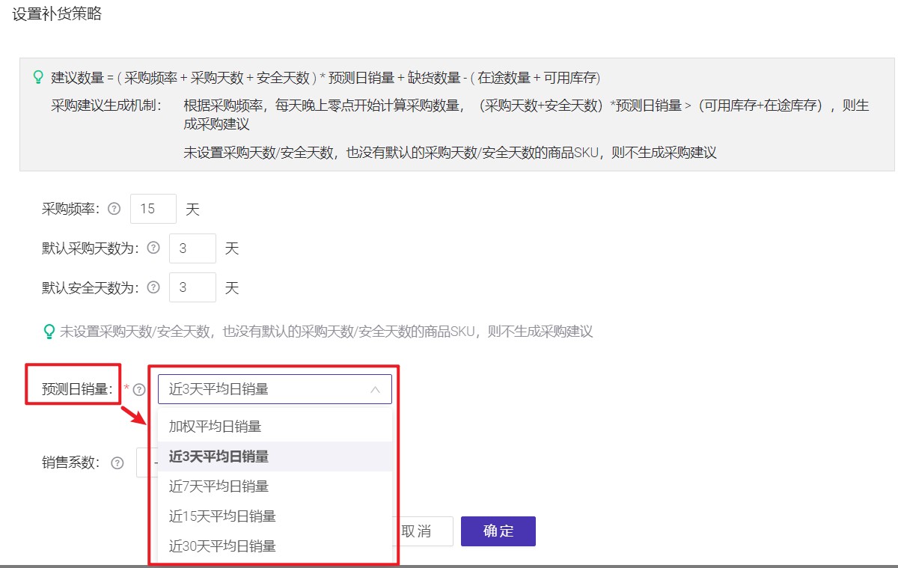
Task: Choose 近30天平均日销量 option
Action: (222, 546)
